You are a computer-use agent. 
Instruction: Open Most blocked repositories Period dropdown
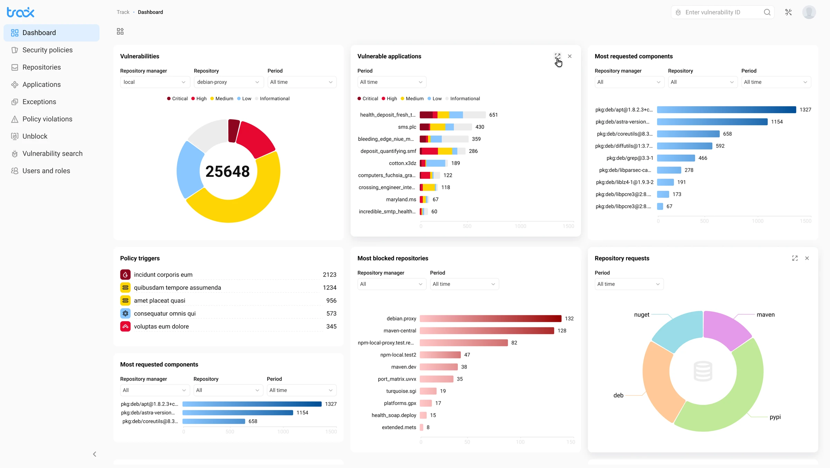click(464, 284)
